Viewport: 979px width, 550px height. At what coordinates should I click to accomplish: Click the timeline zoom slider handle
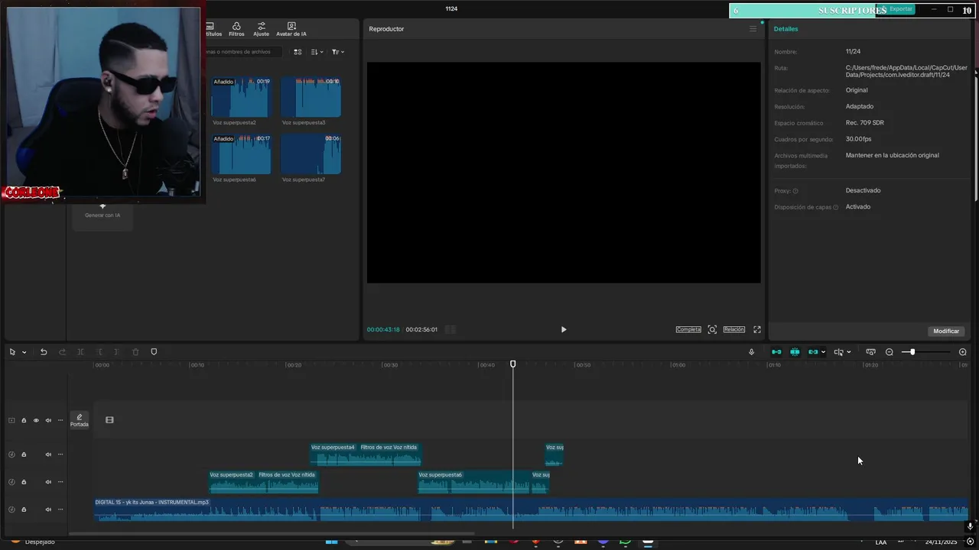(x=912, y=351)
